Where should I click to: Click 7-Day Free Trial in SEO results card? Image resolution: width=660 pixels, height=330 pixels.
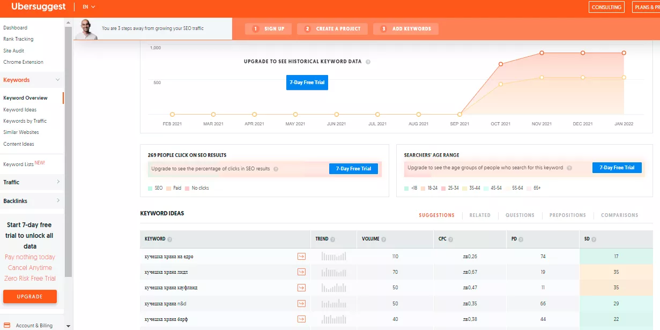(x=353, y=169)
